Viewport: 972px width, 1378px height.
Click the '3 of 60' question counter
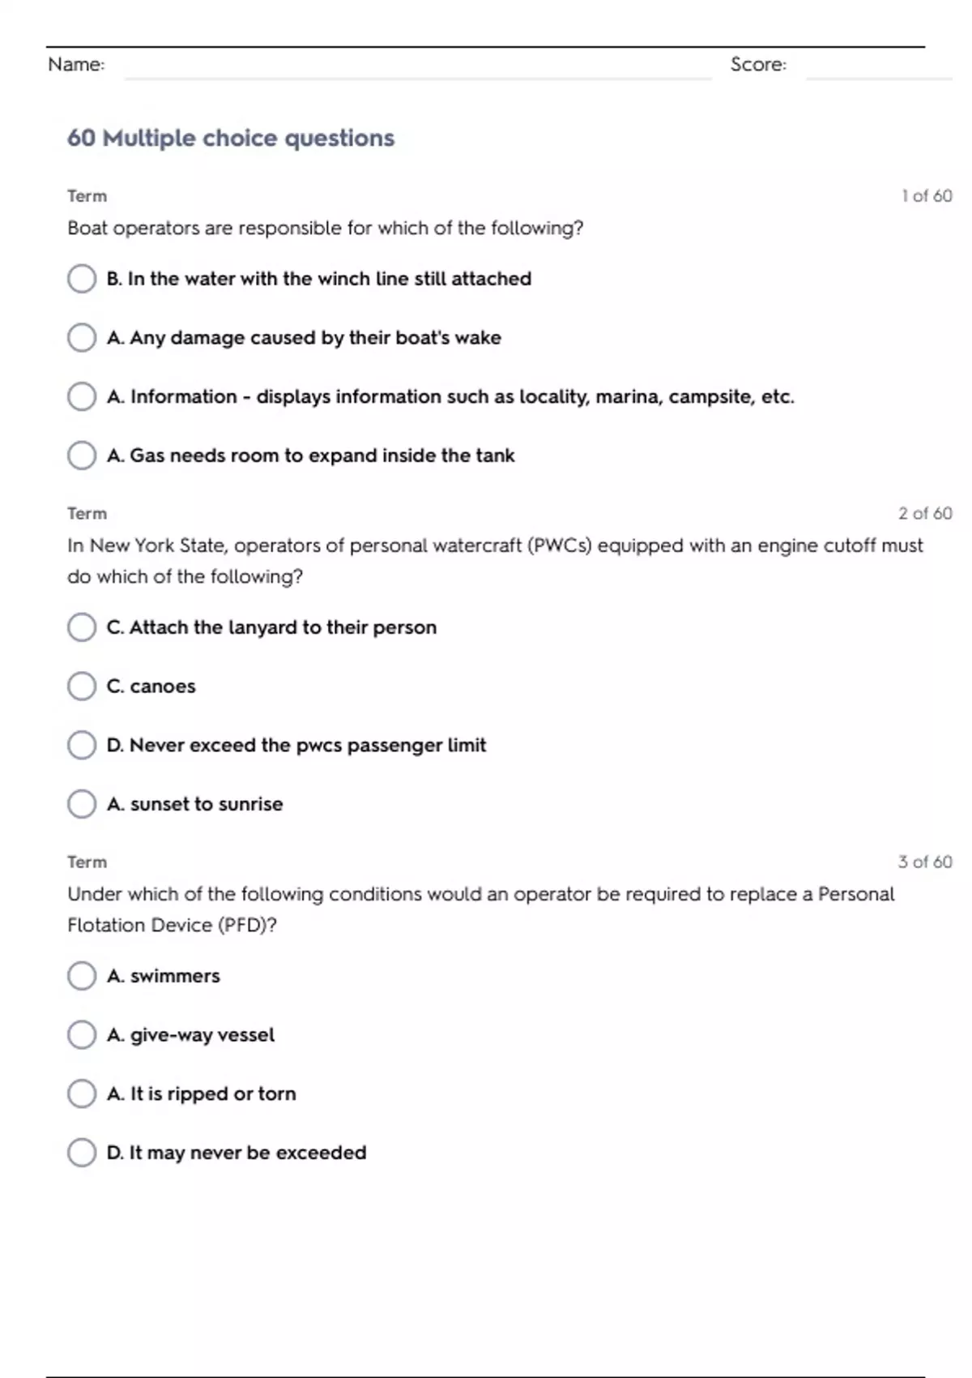tap(925, 862)
